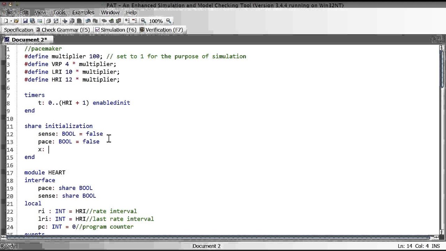Click the Find Next icon

tap(111, 21)
